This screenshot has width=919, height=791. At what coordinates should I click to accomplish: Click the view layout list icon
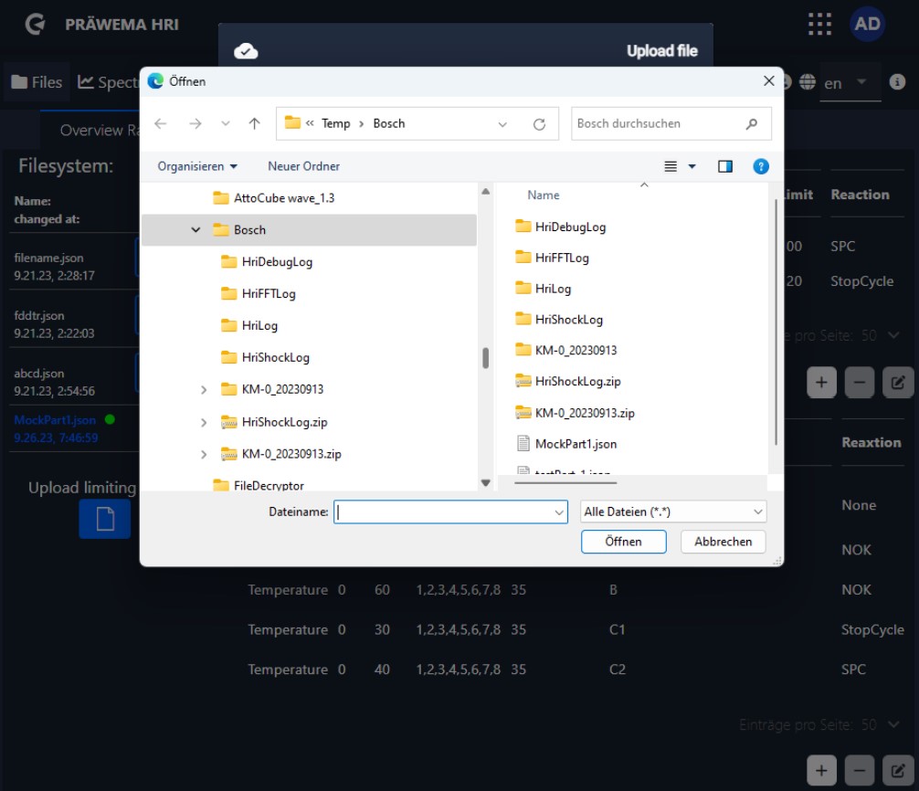[x=671, y=166]
